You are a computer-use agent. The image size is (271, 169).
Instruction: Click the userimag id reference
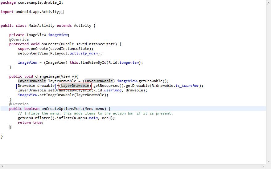pyautogui.click(x=113, y=90)
